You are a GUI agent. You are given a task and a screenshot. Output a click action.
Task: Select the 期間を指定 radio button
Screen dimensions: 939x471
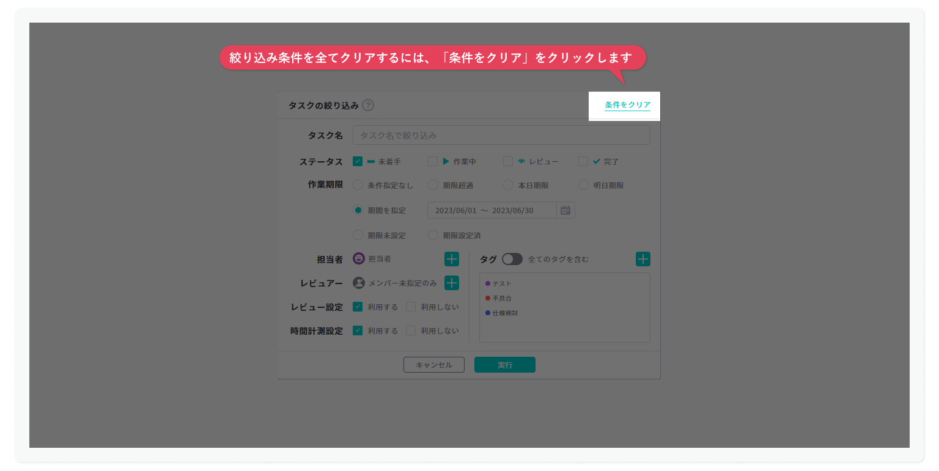(x=358, y=210)
